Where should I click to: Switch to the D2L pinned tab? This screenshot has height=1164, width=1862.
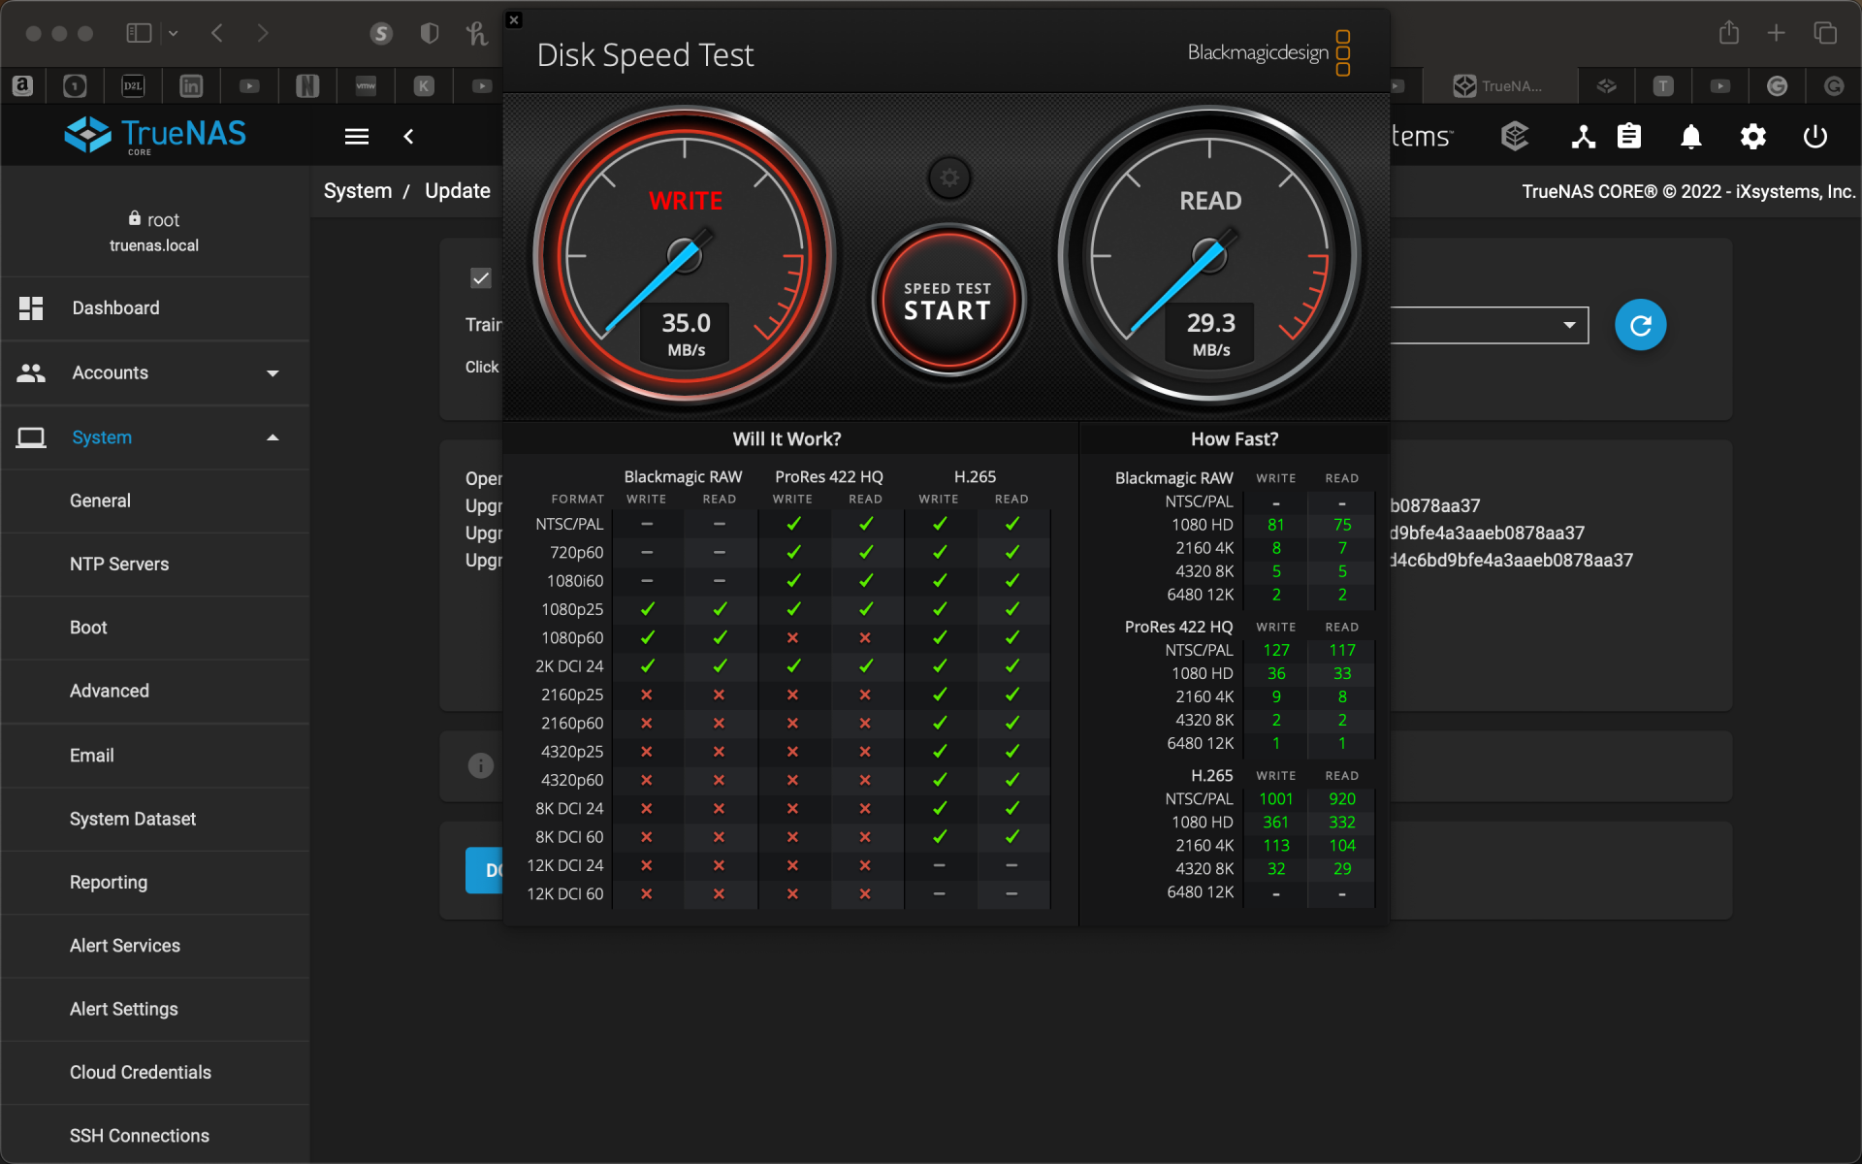[x=133, y=85]
